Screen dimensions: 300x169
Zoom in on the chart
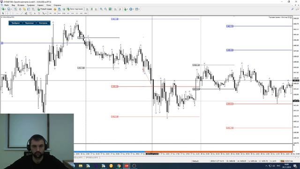coord(101,9)
